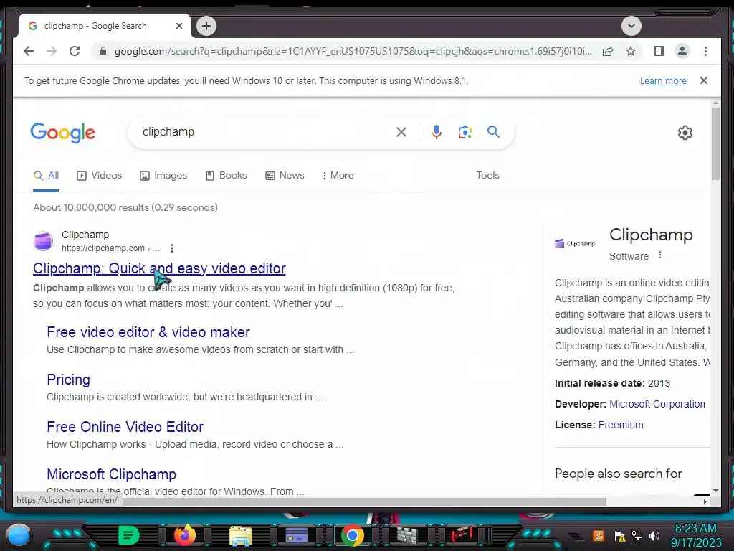Open Clipchamp: Quick and easy video editor
734x551 pixels.
159,268
